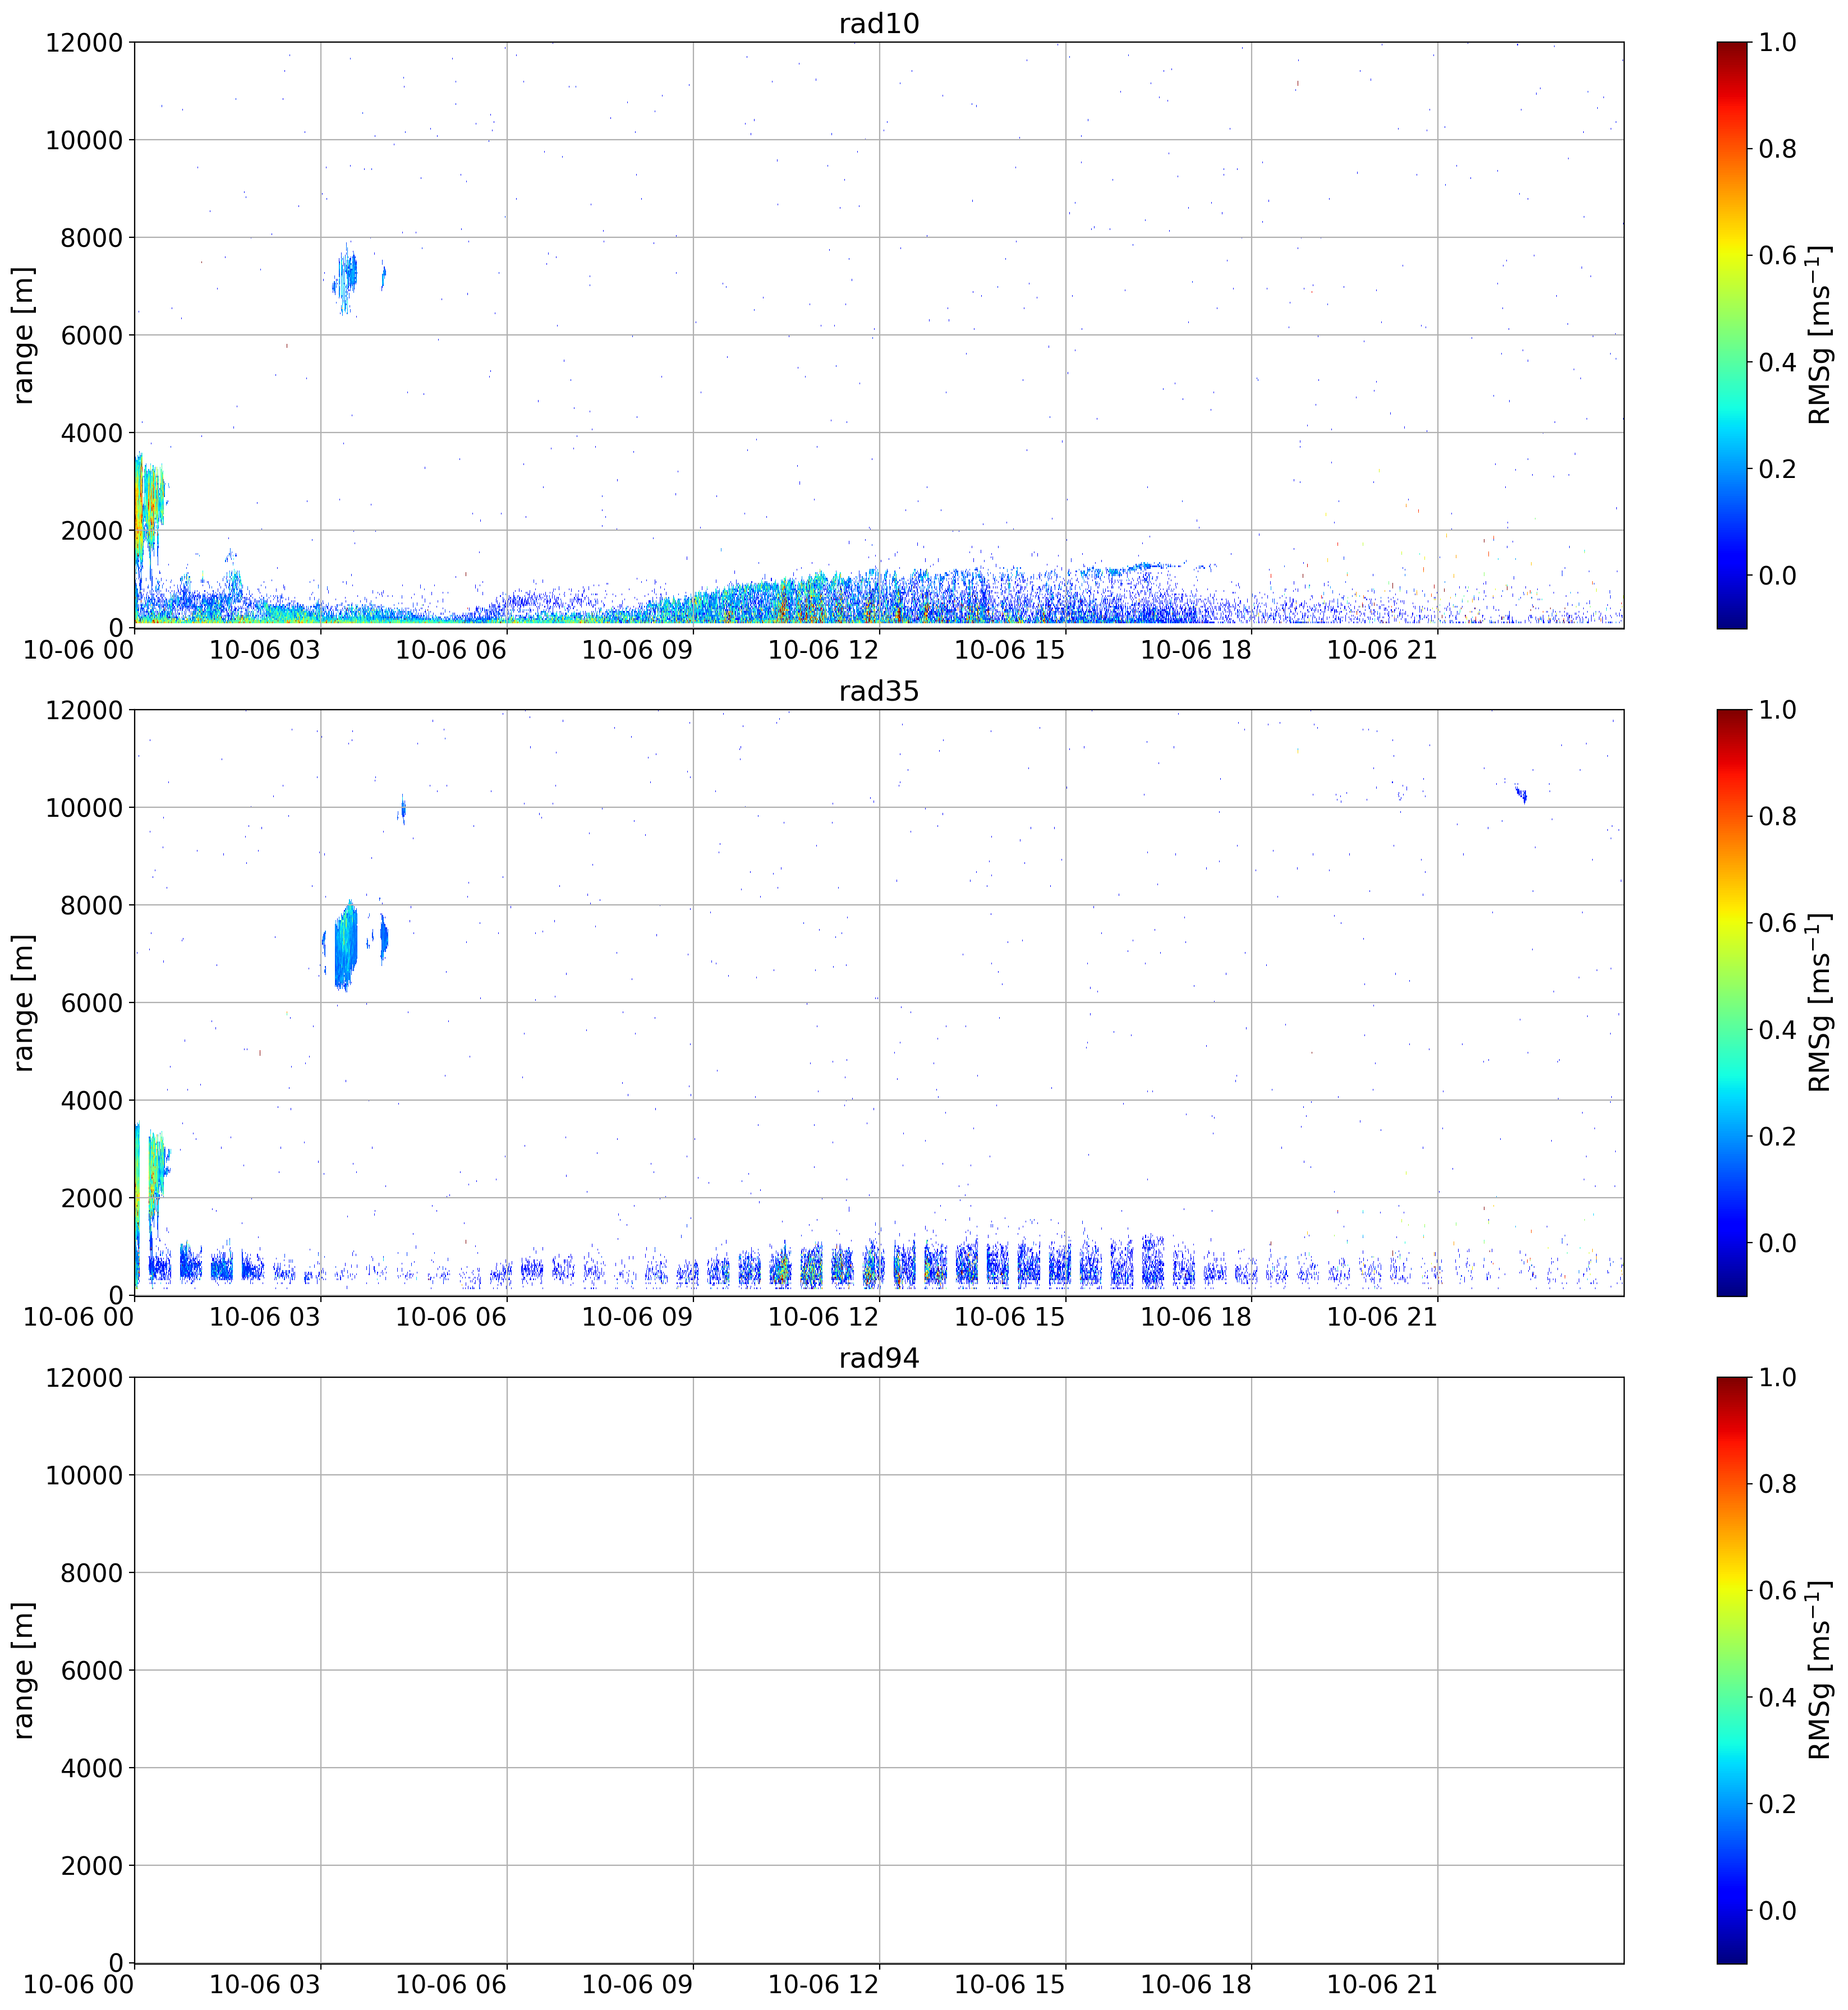
Task: Click the "0.8" tick on the rad35 colorbar
Action: coord(1778,816)
